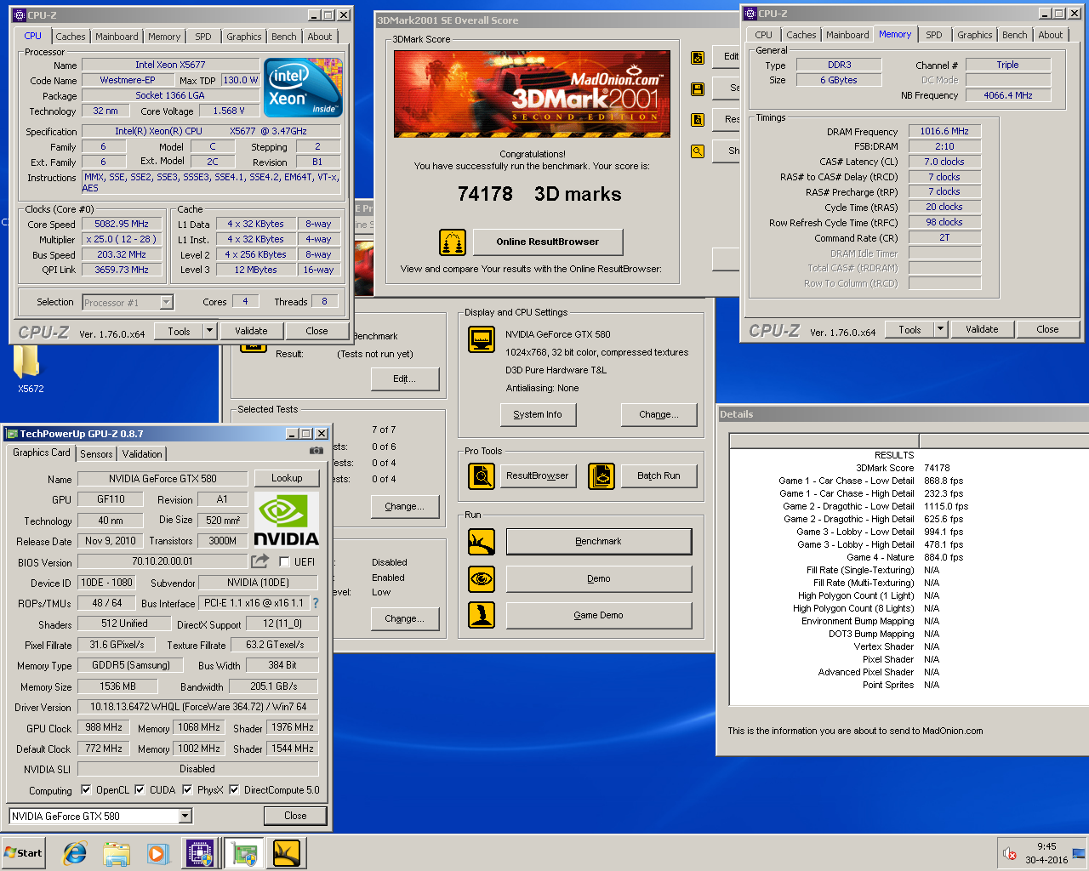
Task: Expand the Tools dropdown arrow in left CPU-Z
Action: 210,331
